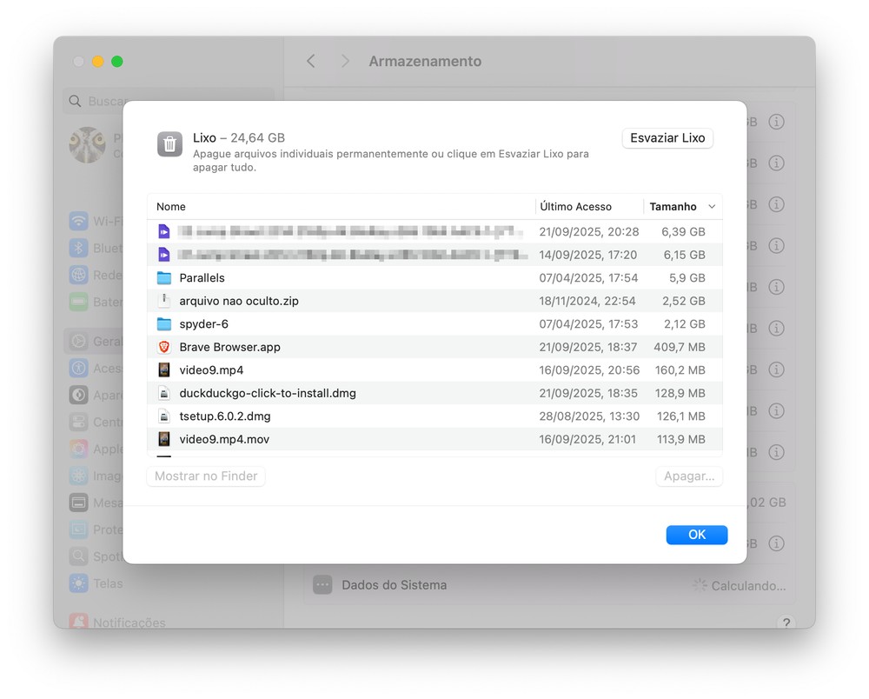Click the search magnifier icon in sidebar
The height and width of the screenshot is (699, 869).
pyautogui.click(x=74, y=101)
